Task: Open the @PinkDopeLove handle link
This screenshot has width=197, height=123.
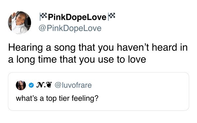Action: tap(70, 28)
